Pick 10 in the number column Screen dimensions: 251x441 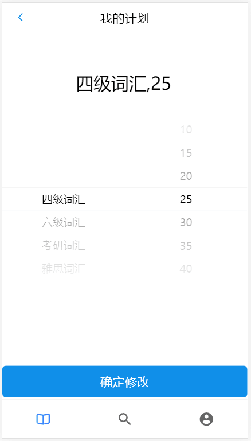pyautogui.click(x=186, y=129)
